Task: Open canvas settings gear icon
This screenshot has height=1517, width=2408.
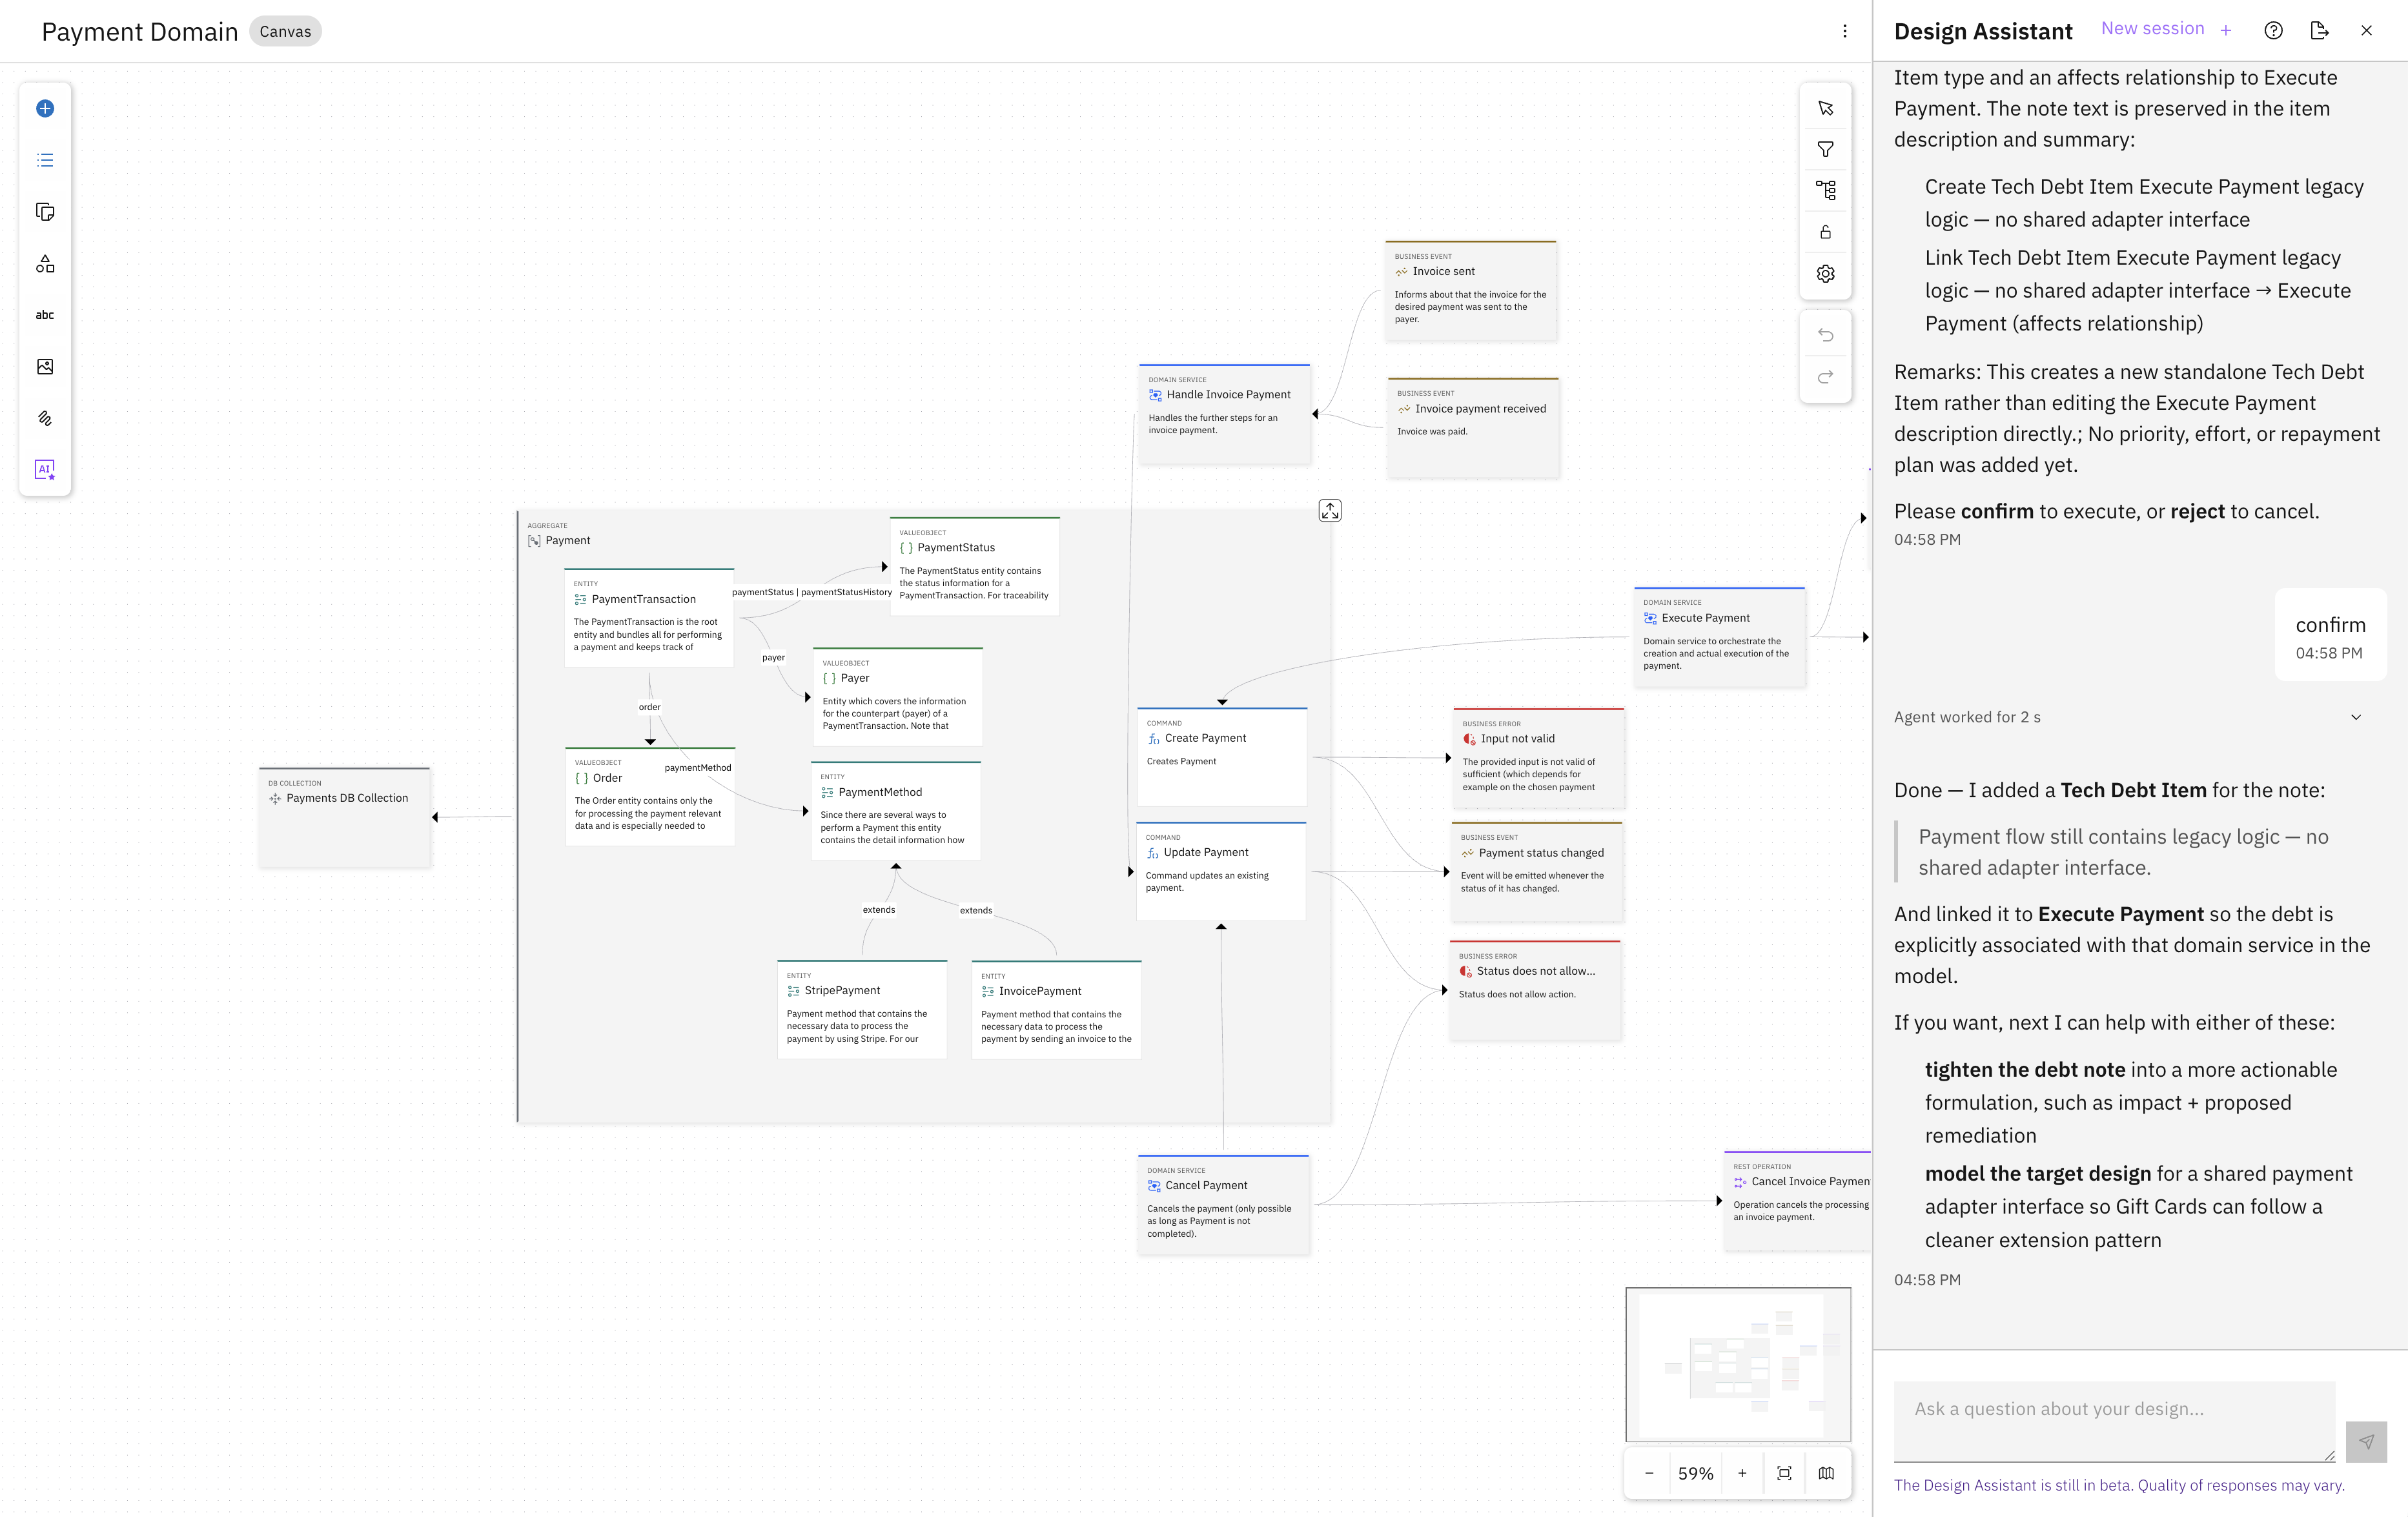Action: pos(1825,274)
